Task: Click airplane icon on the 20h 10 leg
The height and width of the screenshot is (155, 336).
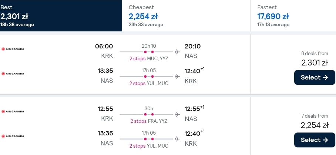Action: (177, 52)
